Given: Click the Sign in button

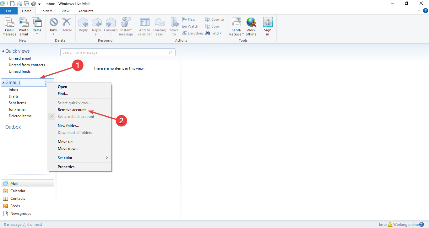Looking at the screenshot, I should coord(268,27).
